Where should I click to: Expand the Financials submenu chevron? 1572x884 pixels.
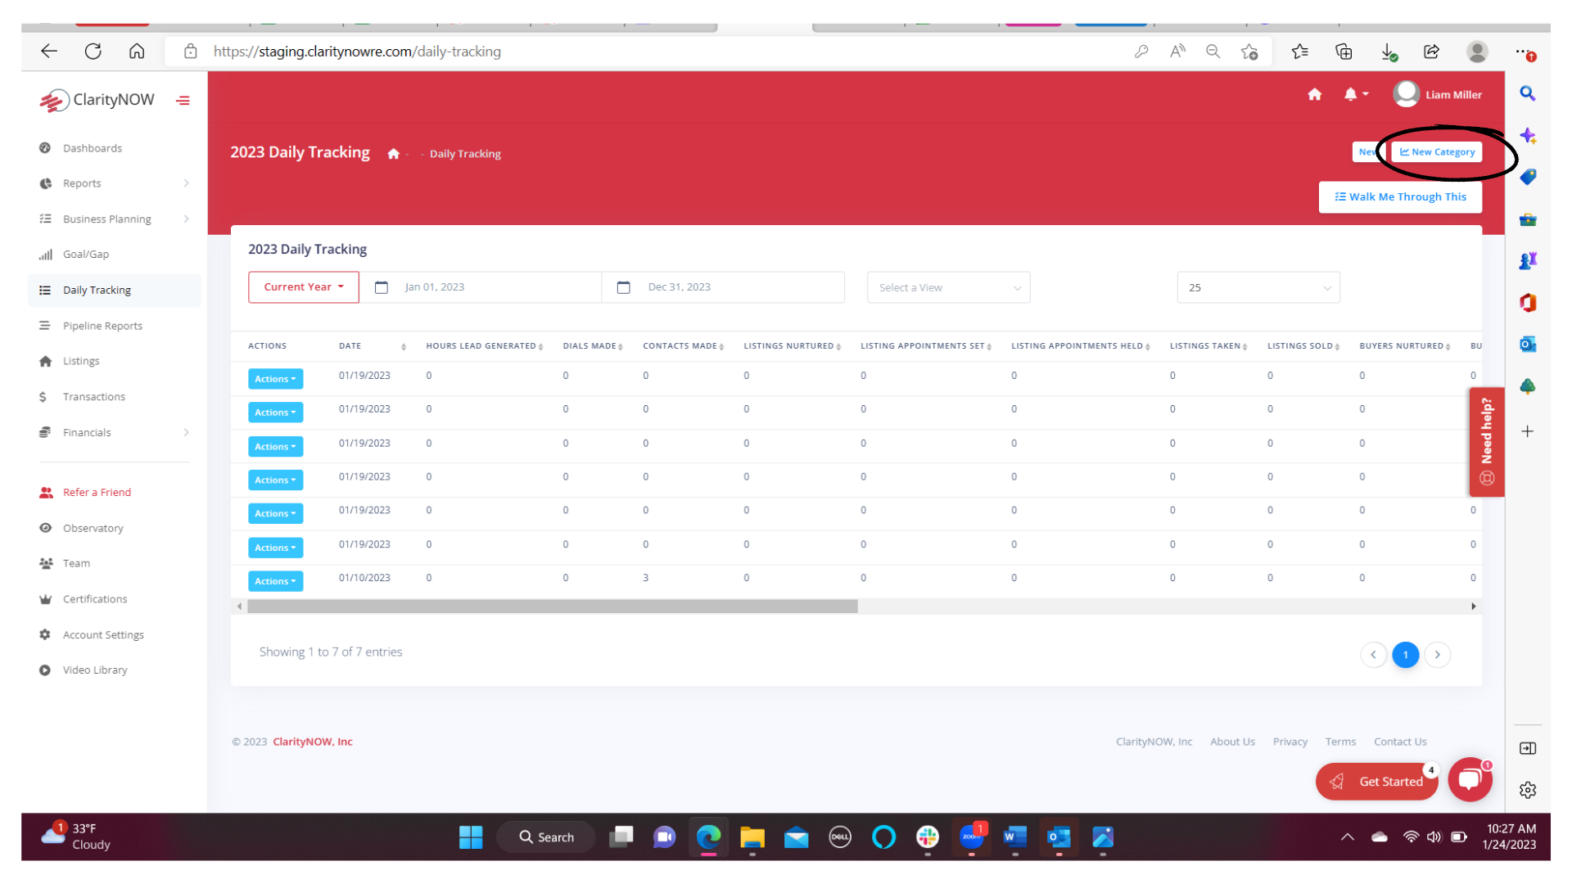[186, 432]
